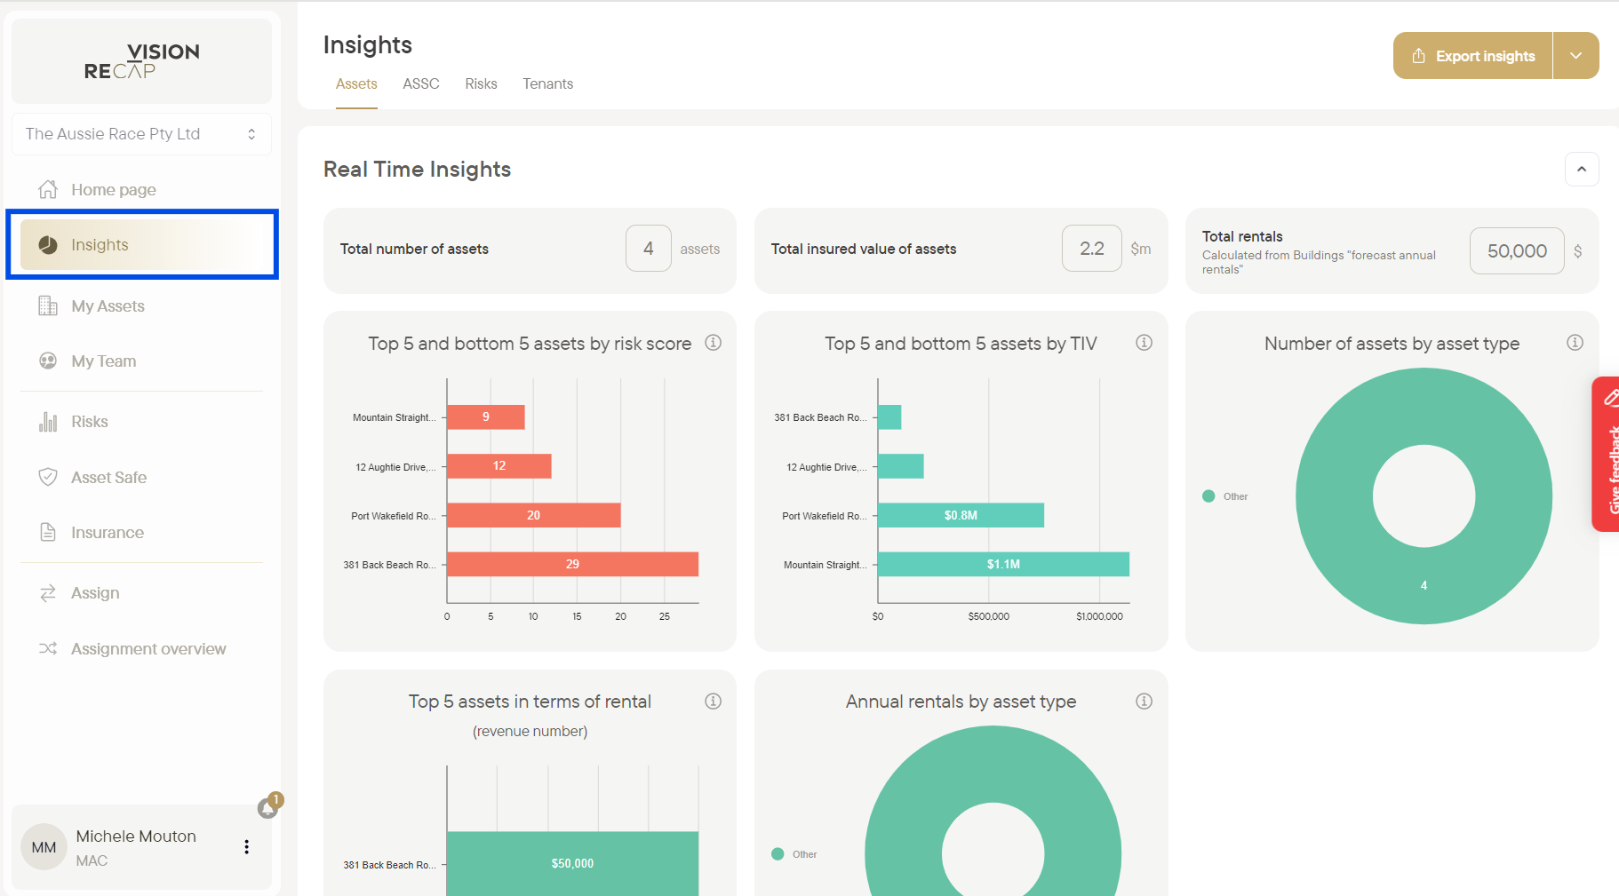Toggle Other legend in Annual rentals chart
1619x896 pixels.
pos(794,854)
